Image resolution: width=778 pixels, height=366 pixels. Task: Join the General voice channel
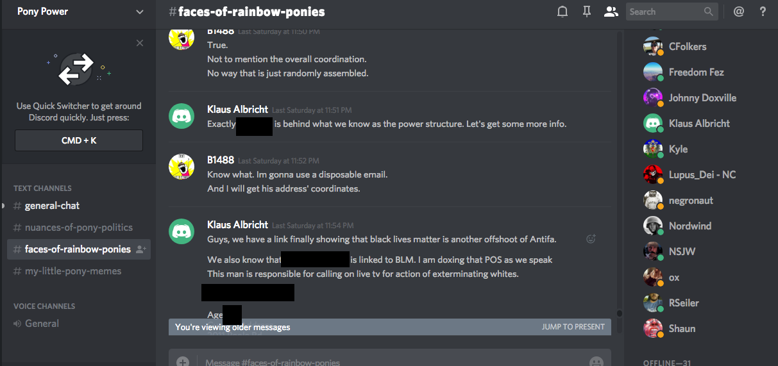click(x=42, y=324)
